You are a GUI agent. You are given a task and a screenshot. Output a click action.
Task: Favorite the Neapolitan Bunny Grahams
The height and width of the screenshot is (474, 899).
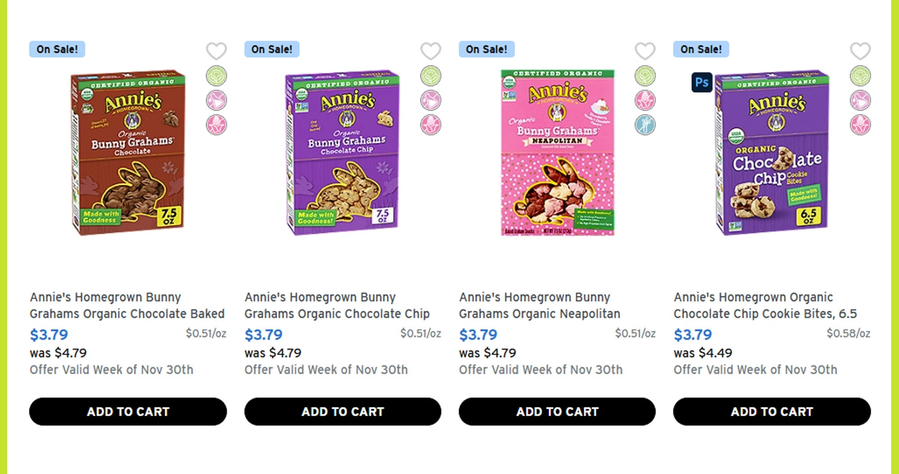click(x=645, y=51)
